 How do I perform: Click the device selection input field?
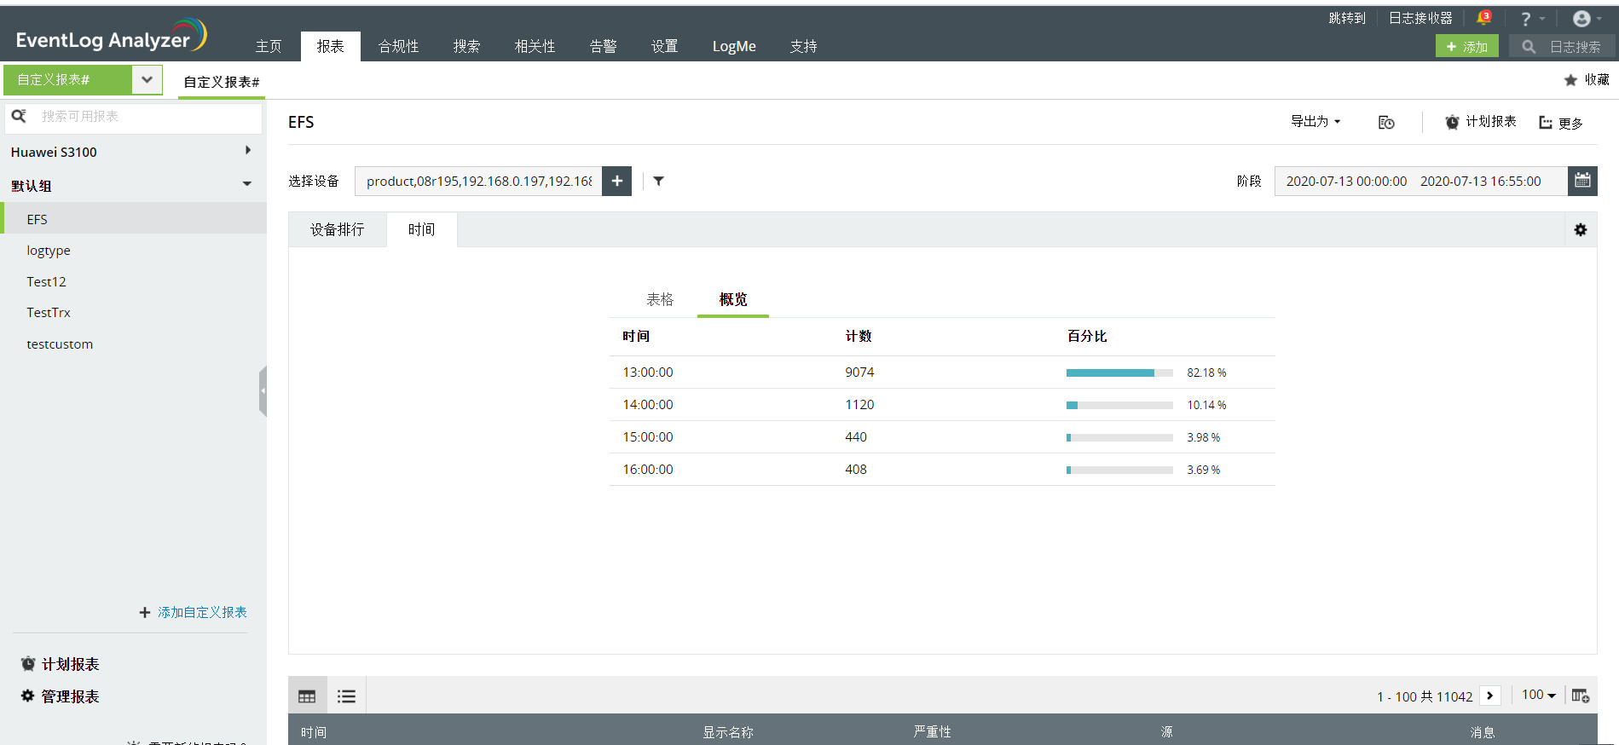tap(479, 181)
